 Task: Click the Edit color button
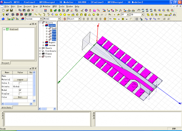pos(20,97)
